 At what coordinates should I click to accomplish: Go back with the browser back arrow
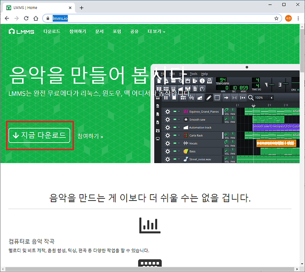[7, 19]
